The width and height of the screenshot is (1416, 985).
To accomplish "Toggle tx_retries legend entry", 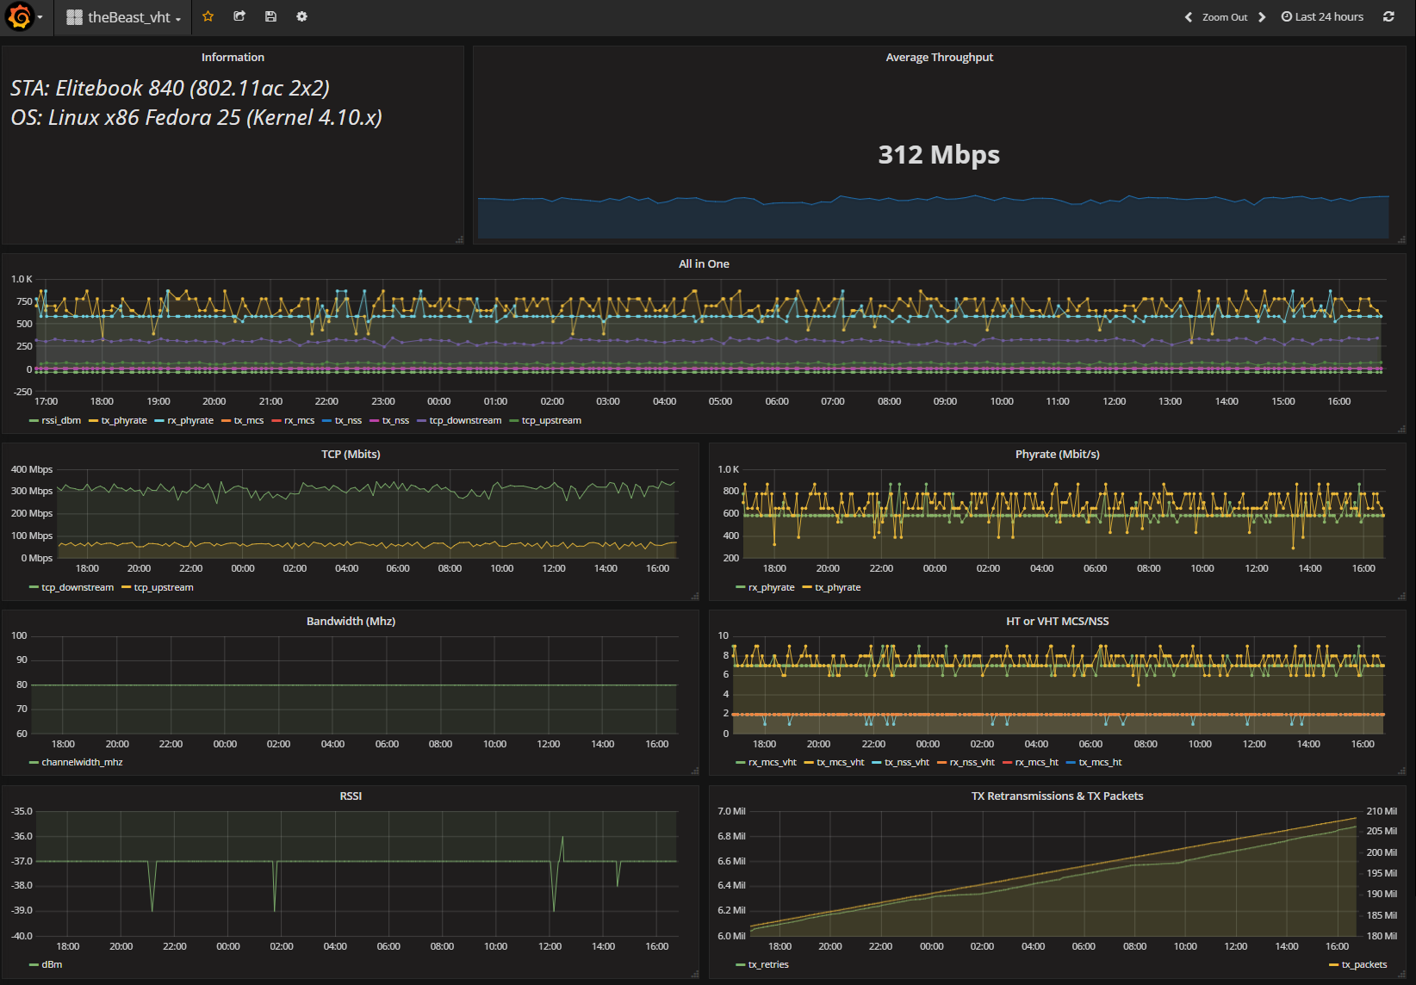I will click(768, 964).
